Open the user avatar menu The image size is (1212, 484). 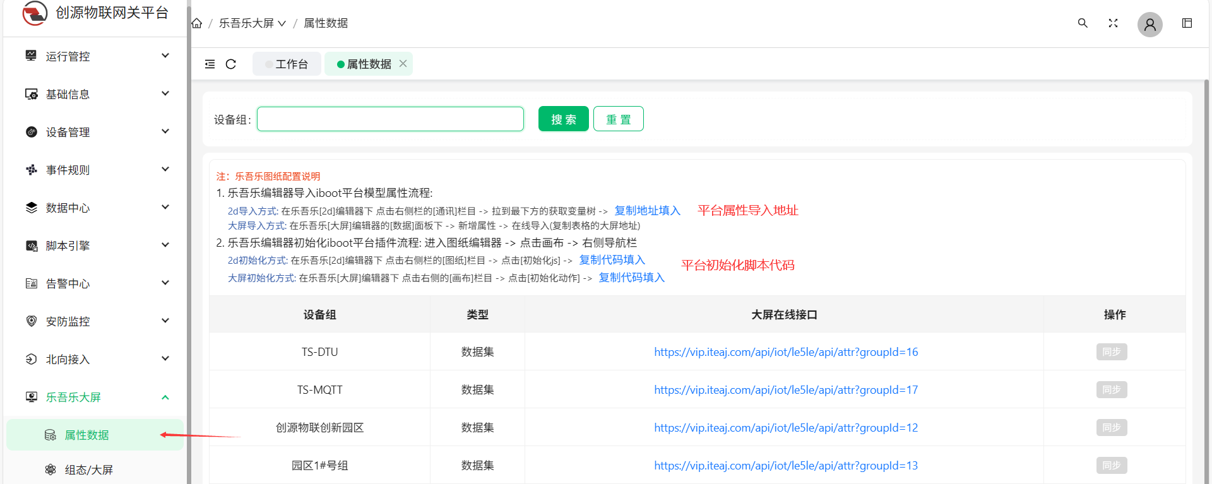click(x=1150, y=25)
